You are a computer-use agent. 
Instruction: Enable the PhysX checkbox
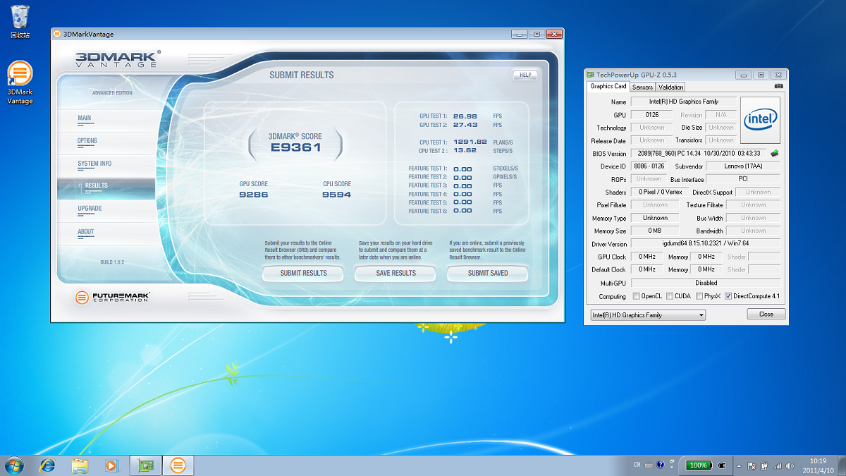click(699, 296)
